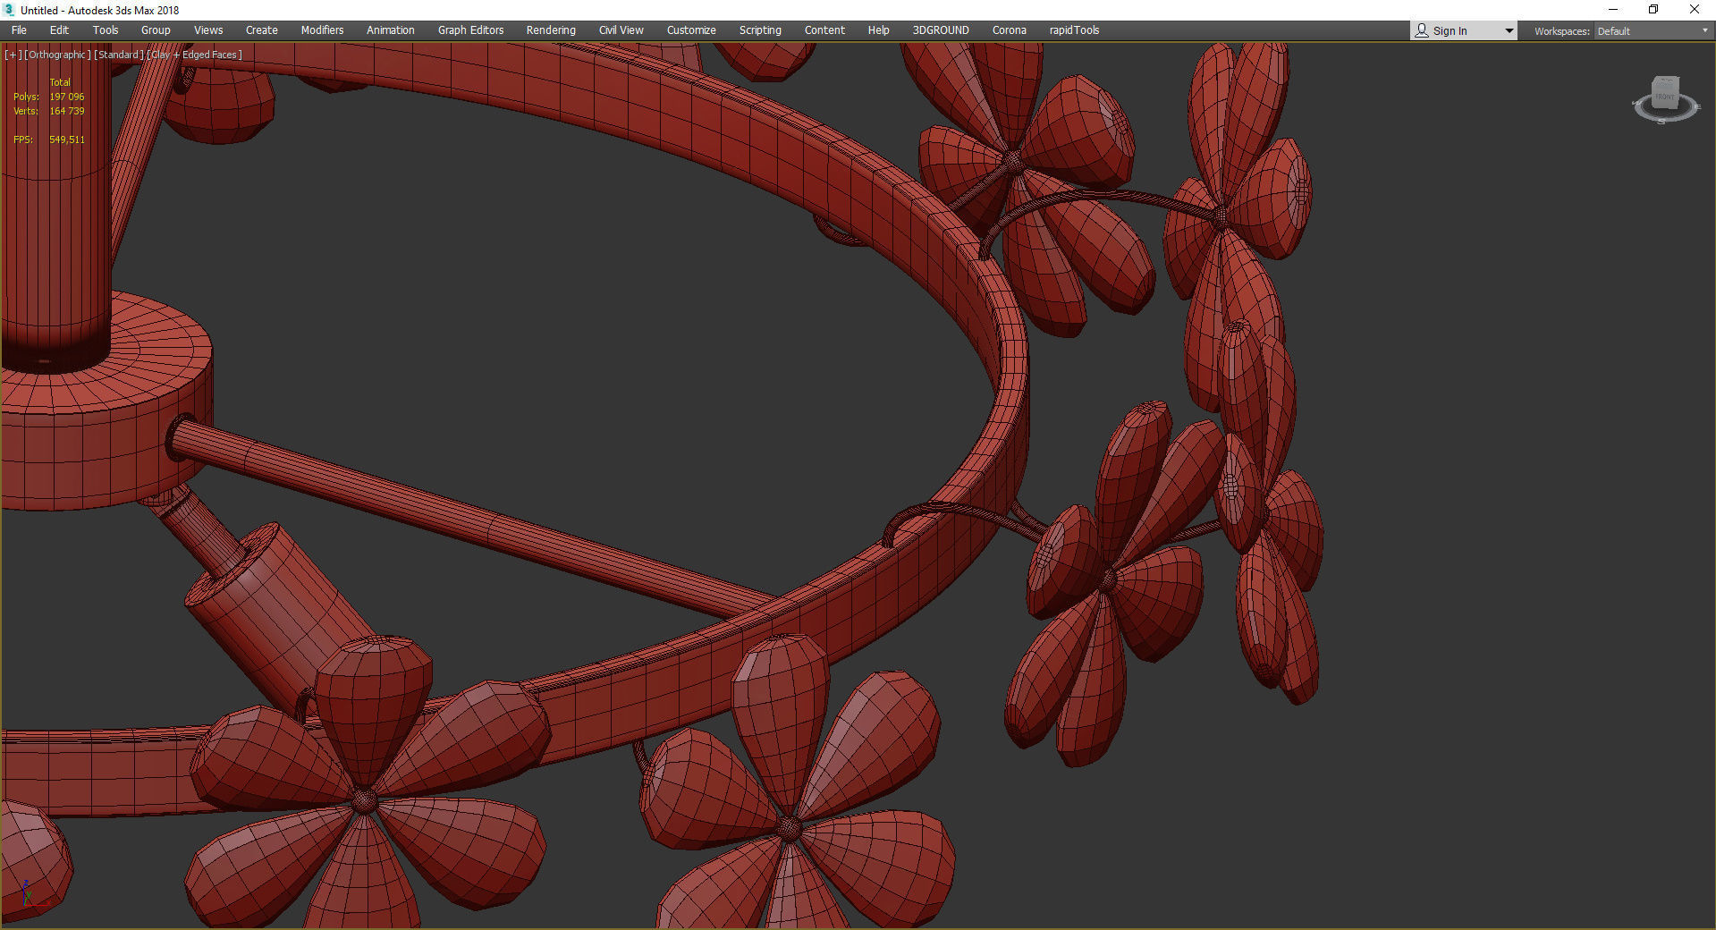Screen dimensions: 1716x930
Task: Open the Animation menu
Action: point(391,30)
